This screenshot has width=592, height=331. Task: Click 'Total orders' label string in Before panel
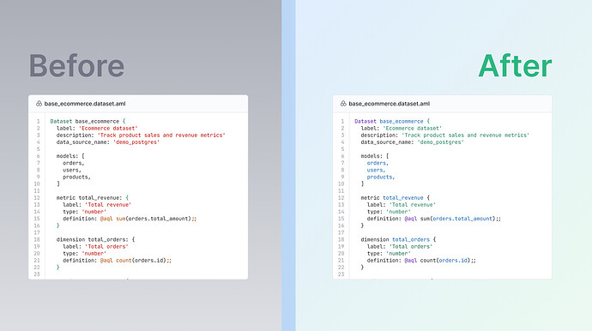tap(106, 246)
